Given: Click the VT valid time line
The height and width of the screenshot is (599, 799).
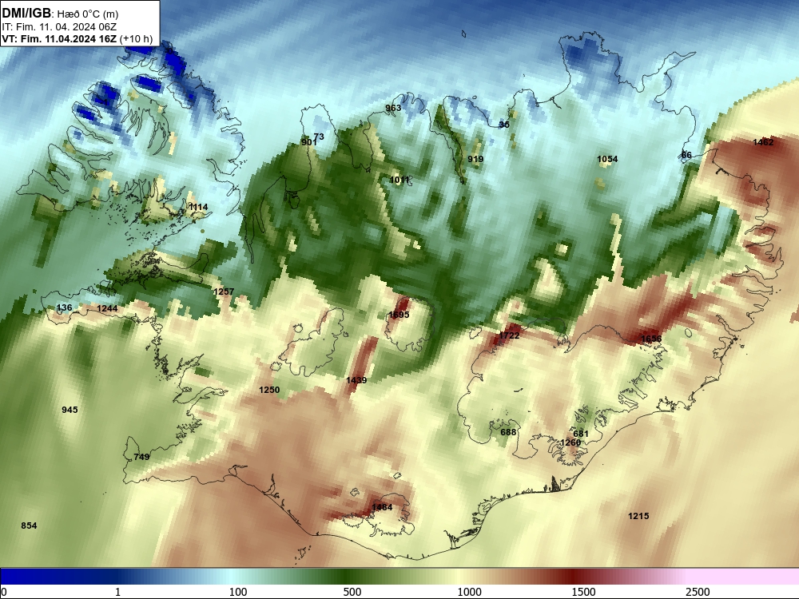Looking at the screenshot, I should coord(77,38).
